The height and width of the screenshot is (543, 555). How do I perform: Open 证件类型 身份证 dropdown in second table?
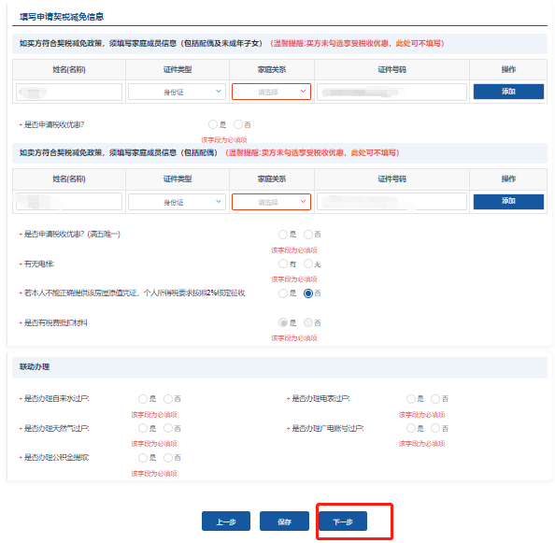click(x=177, y=202)
